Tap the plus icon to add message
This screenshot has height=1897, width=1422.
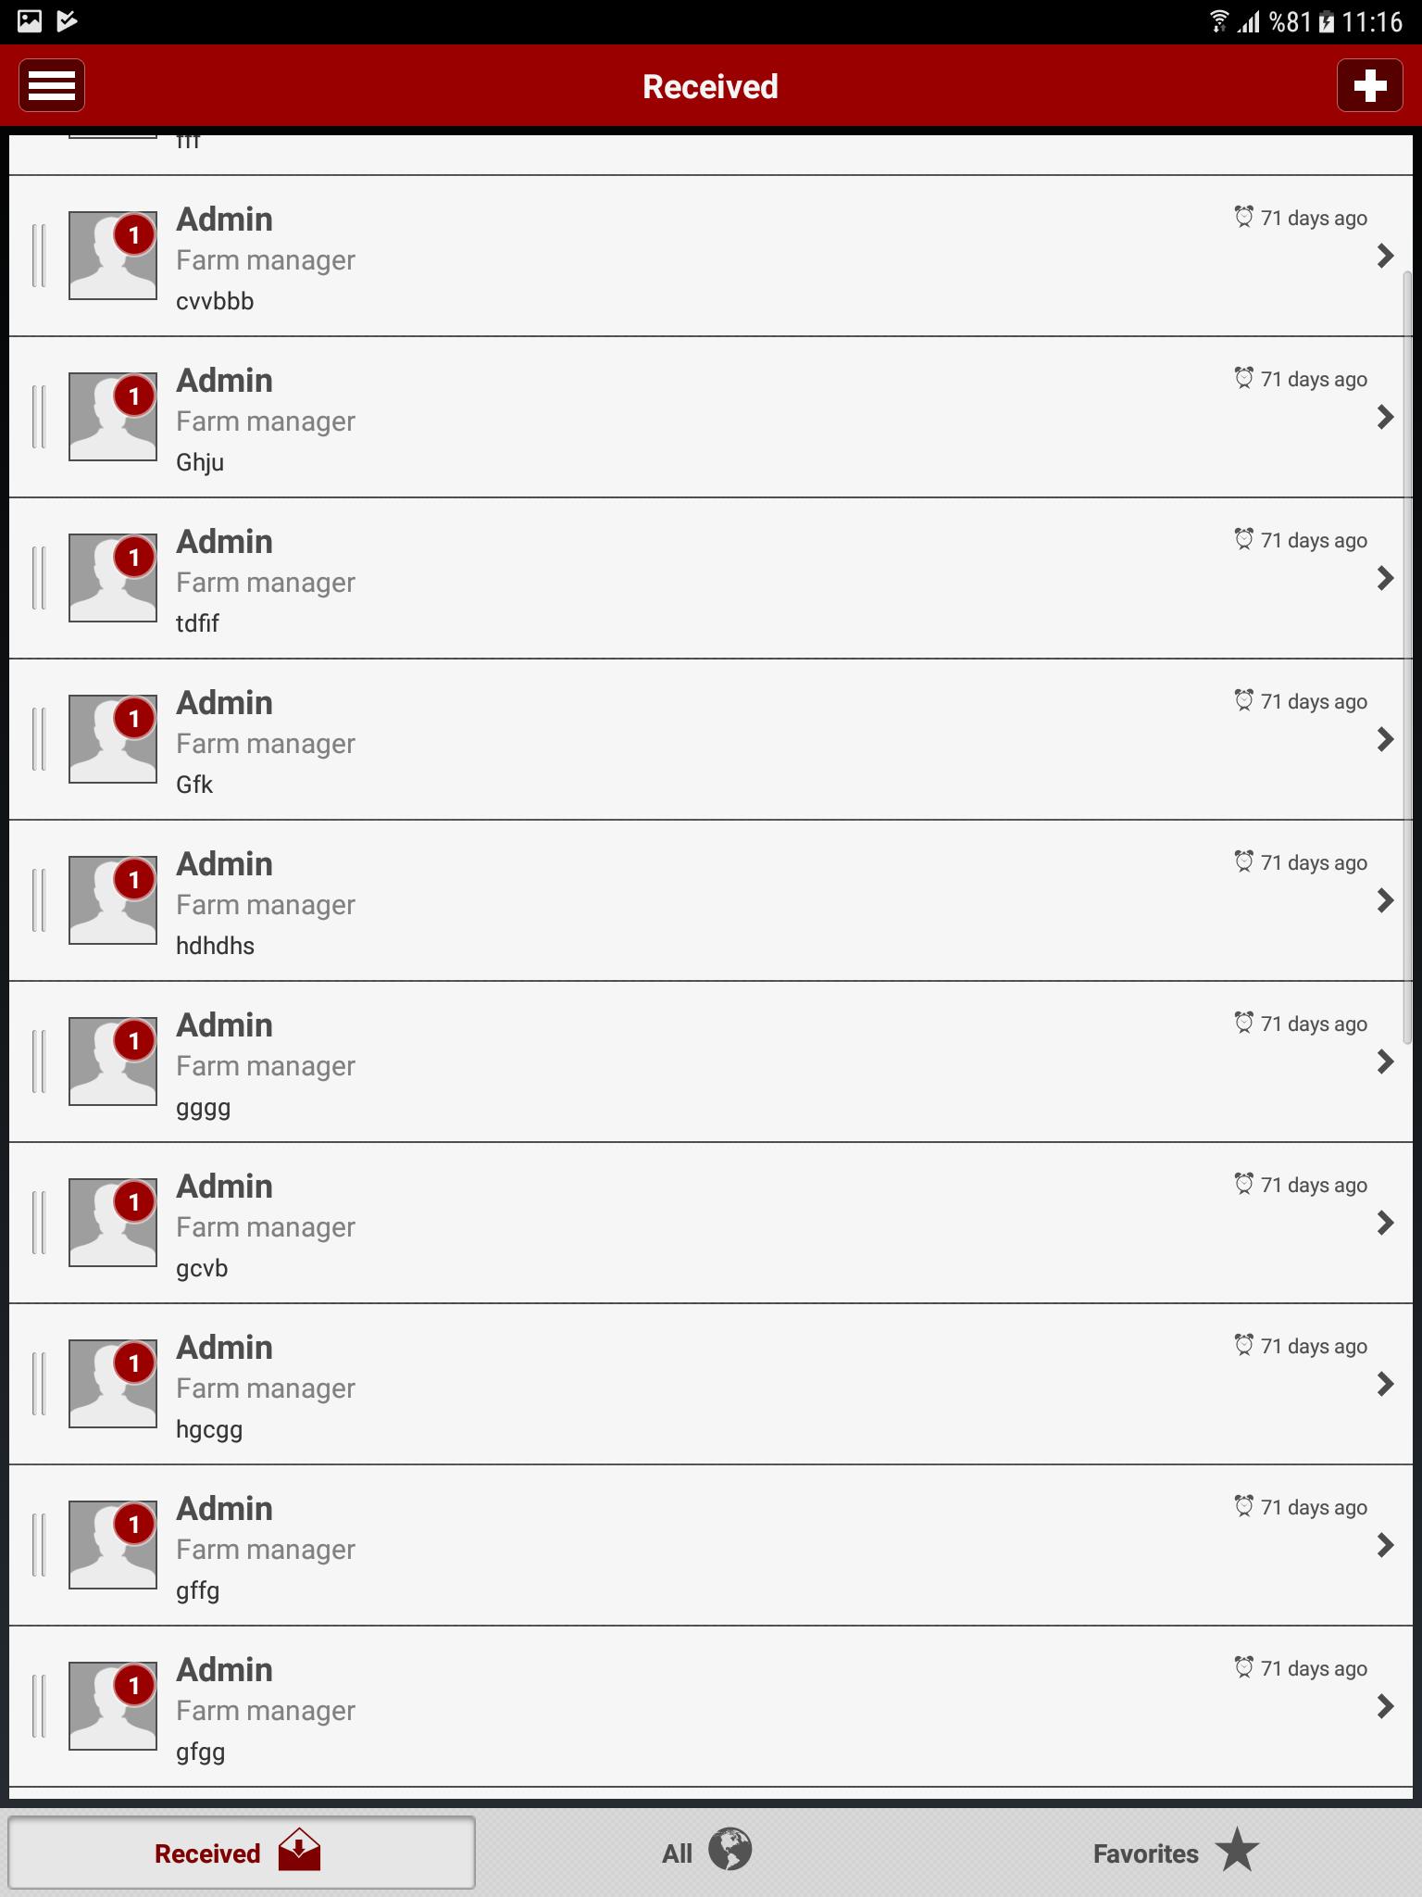coord(1369,85)
